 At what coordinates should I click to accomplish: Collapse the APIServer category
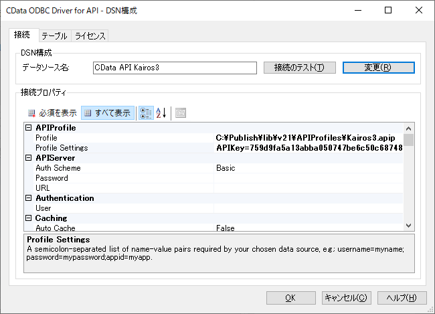(x=29, y=158)
